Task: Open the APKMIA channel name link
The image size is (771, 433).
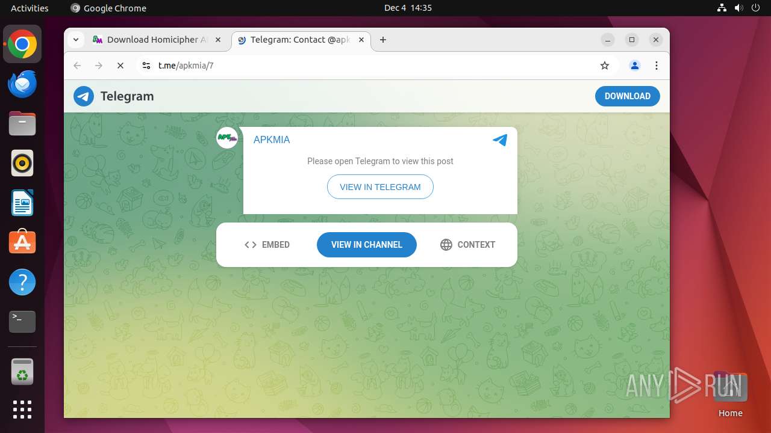Action: click(x=272, y=140)
